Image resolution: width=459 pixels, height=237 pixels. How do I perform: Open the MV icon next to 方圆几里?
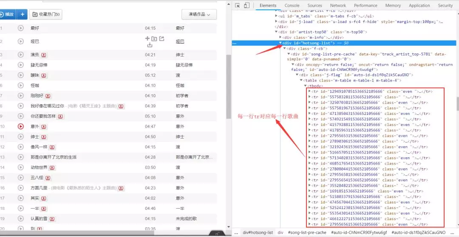[121, 188]
